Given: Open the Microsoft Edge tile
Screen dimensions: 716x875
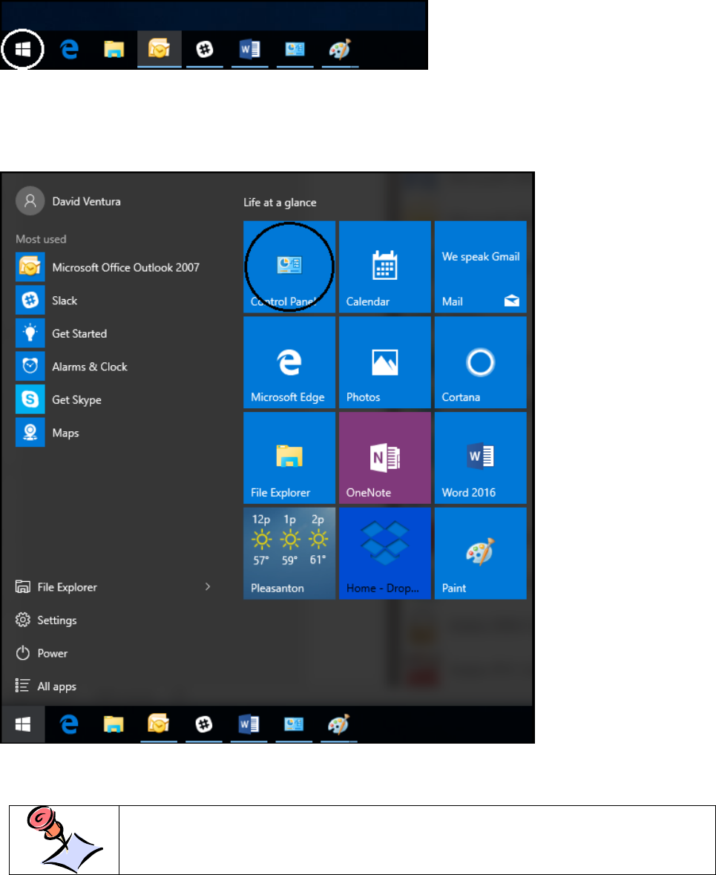Looking at the screenshot, I should [x=289, y=362].
